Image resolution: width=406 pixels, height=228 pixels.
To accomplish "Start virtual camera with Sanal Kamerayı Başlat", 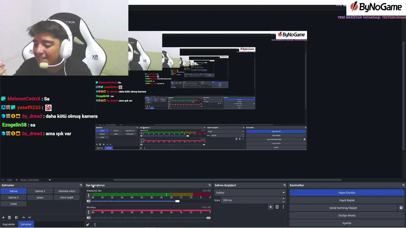I will click(x=343, y=208).
